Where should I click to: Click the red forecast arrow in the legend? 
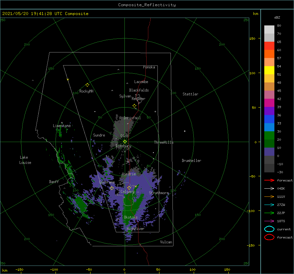pos(269,180)
